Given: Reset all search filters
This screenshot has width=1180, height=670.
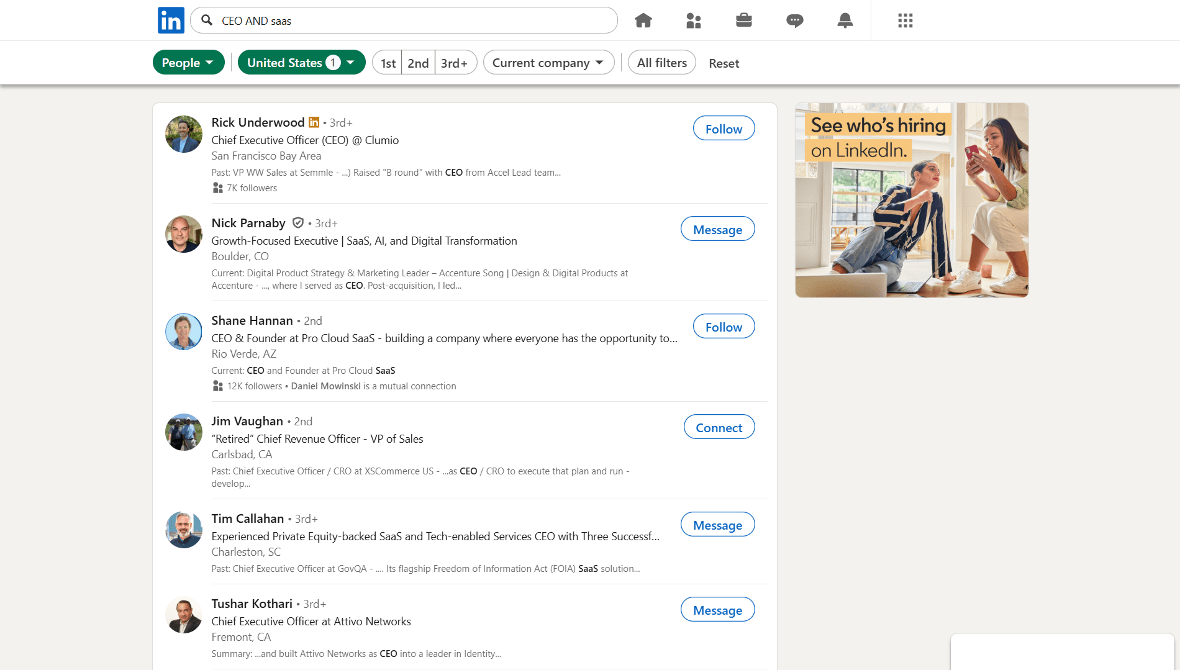Looking at the screenshot, I should pos(724,63).
